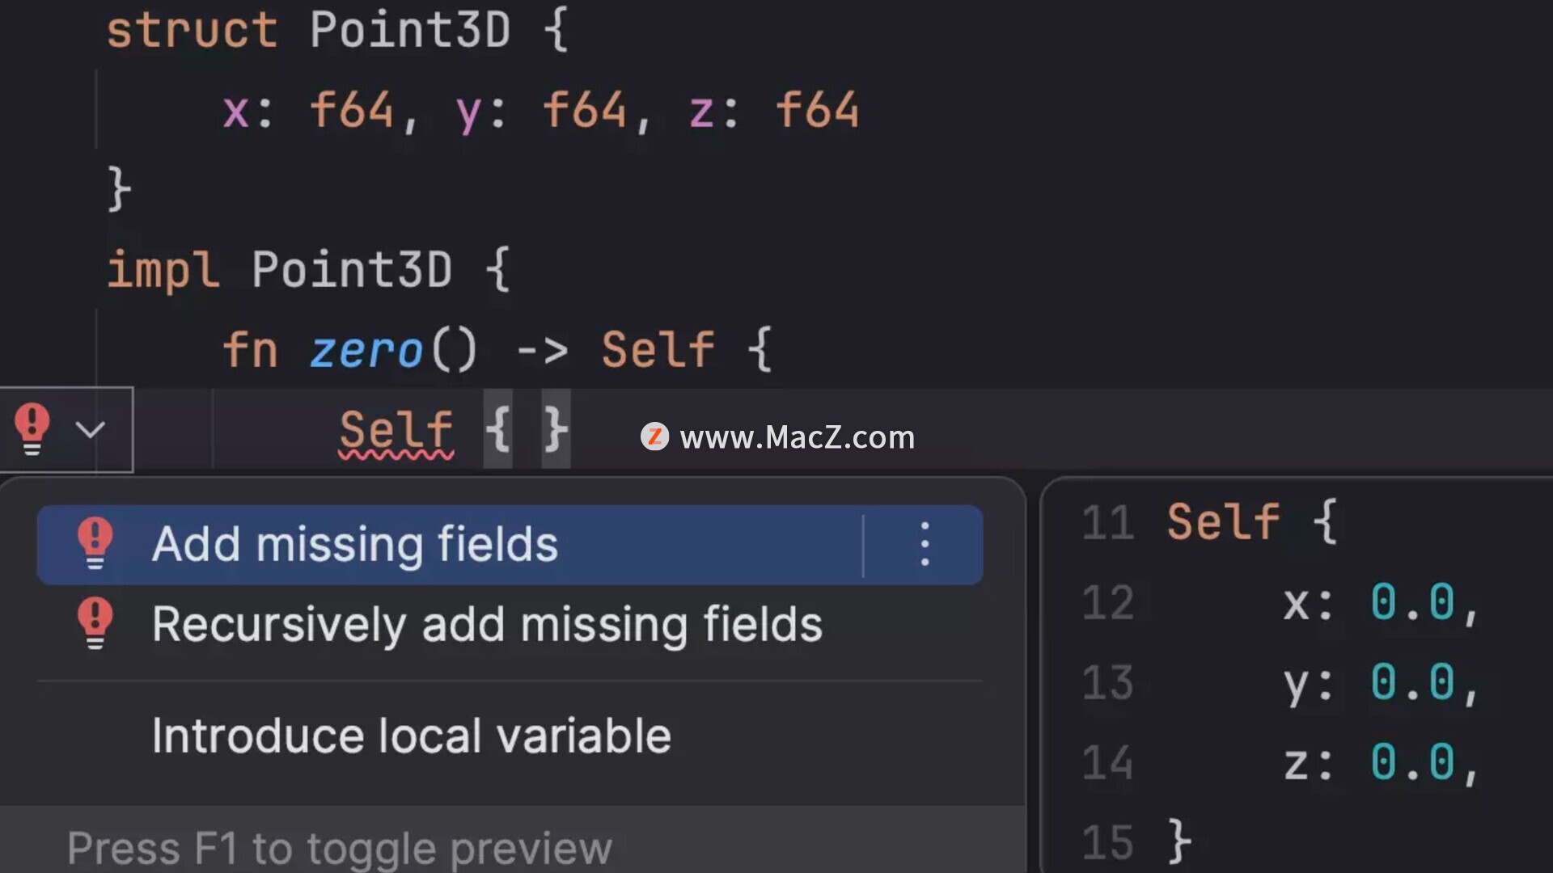The height and width of the screenshot is (873, 1553).
Task: Choose Recursively add missing fields
Action: pos(487,625)
